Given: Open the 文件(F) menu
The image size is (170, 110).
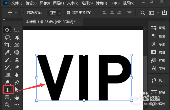Looking at the screenshot, I should 17,3.
